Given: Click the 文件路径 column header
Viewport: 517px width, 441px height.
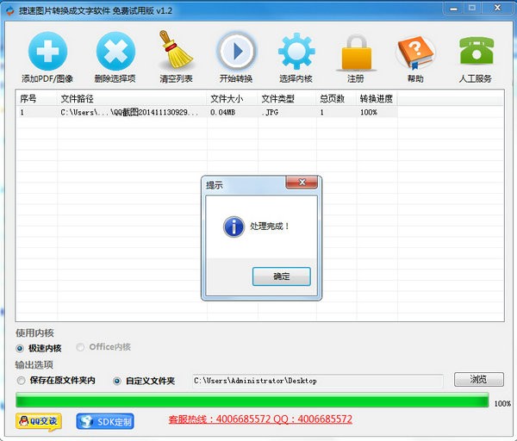Looking at the screenshot, I should coord(132,98).
